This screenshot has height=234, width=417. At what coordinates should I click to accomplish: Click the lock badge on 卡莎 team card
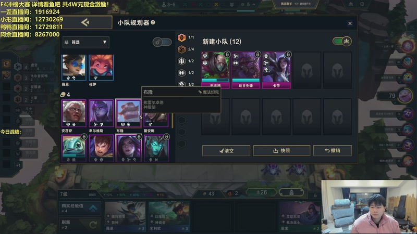click(x=288, y=55)
